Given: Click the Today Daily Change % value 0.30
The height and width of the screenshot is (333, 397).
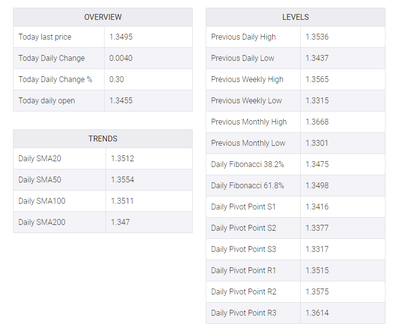Looking at the screenshot, I should (117, 79).
